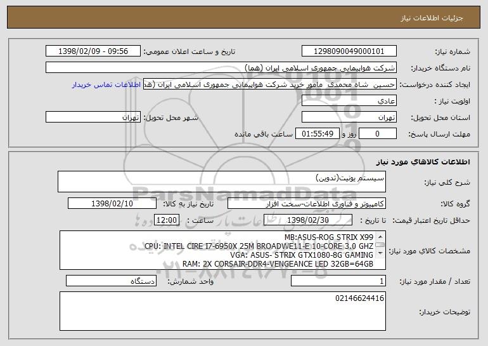Click the buyer notes area with 02146624416

pyautogui.click(x=222, y=311)
